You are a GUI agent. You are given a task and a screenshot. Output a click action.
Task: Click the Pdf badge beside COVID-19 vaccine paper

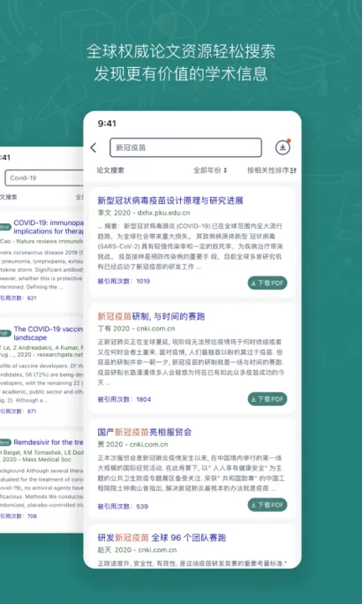(x=5, y=333)
